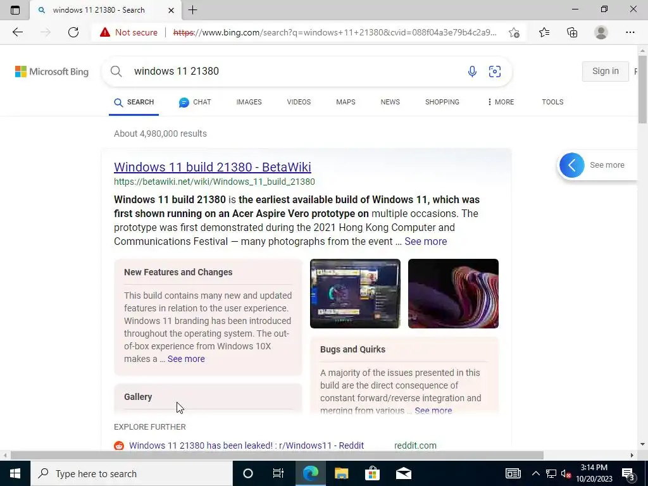Switch to the CHAT tab
This screenshot has height=486, width=648.
tap(195, 102)
